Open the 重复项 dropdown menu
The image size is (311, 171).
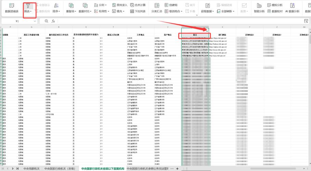[75, 12]
